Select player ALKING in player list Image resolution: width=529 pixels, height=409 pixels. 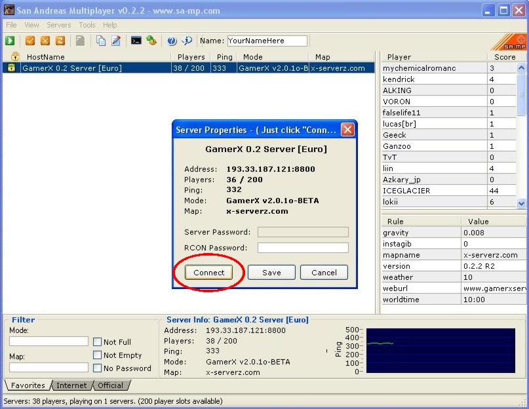pos(449,90)
